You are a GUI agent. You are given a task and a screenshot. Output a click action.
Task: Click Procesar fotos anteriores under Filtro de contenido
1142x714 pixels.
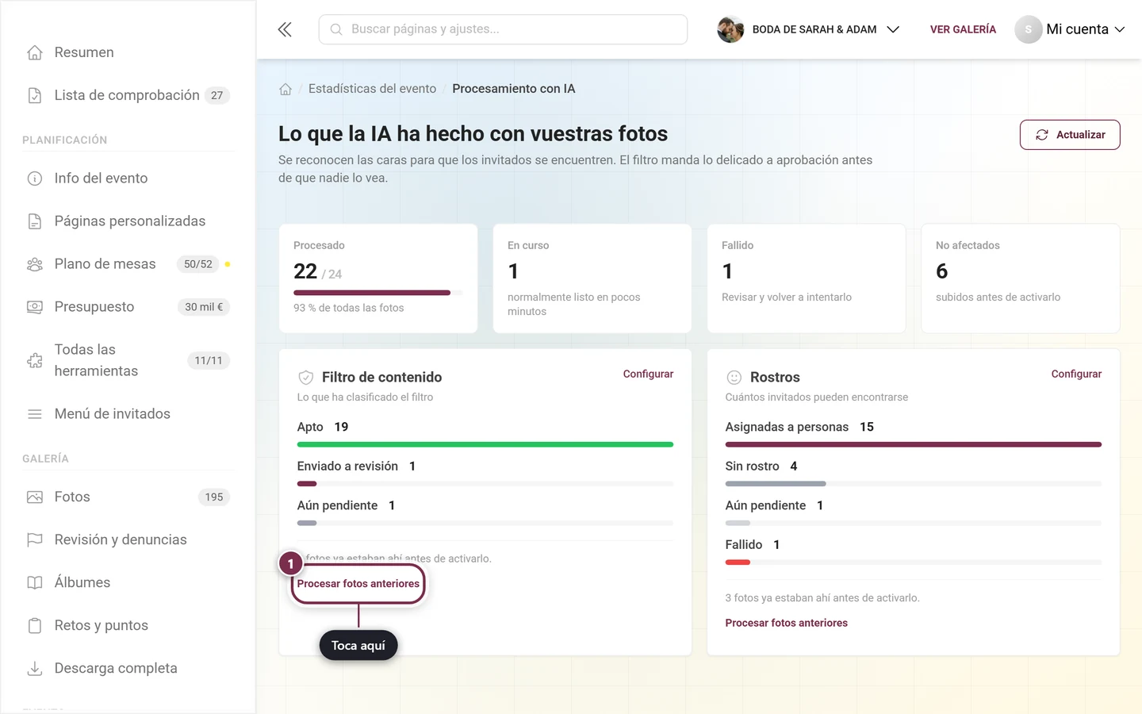coord(358,584)
